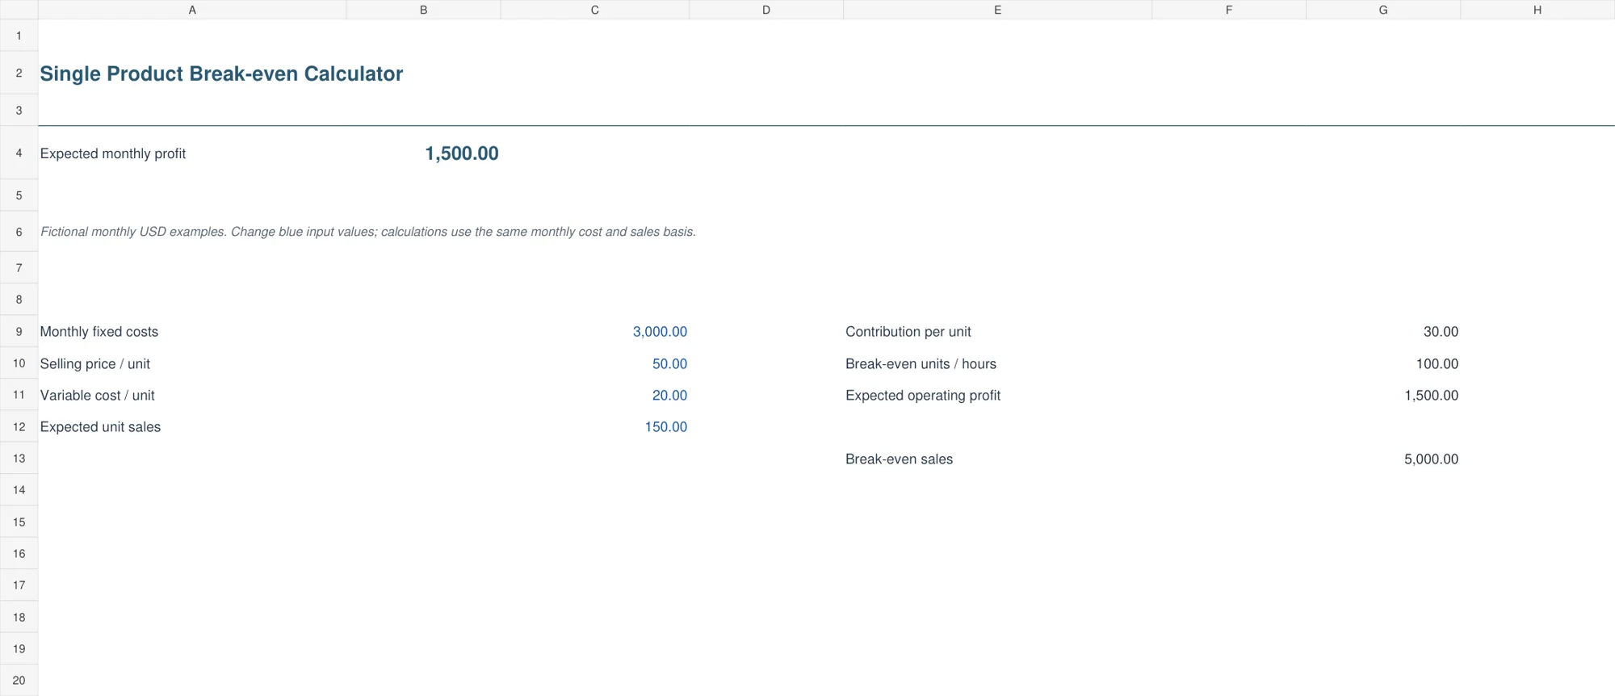The image size is (1615, 696).
Task: Click the 'Expected monthly profit' label
Action: (x=113, y=153)
